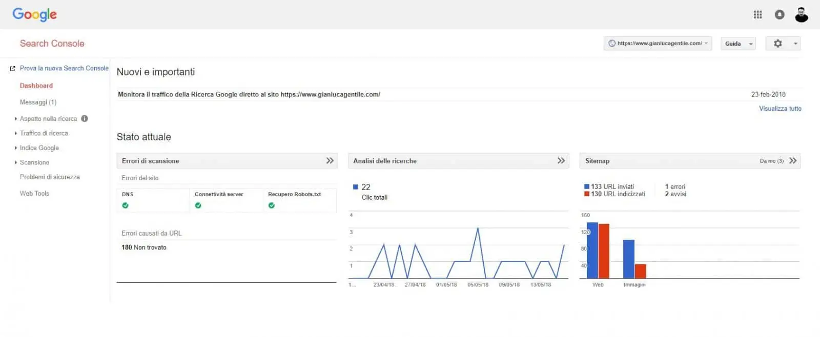
Task: Click the red URL indicizzati legend square
Action: (x=587, y=194)
